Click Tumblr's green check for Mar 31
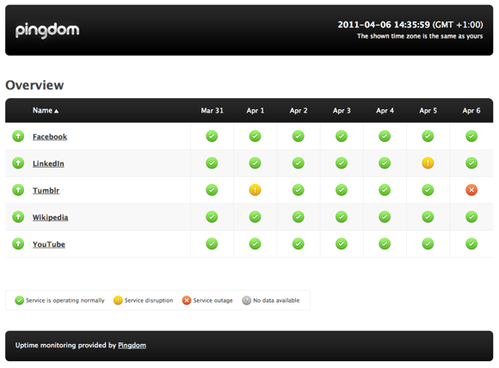This screenshot has width=499, height=368. click(x=212, y=190)
